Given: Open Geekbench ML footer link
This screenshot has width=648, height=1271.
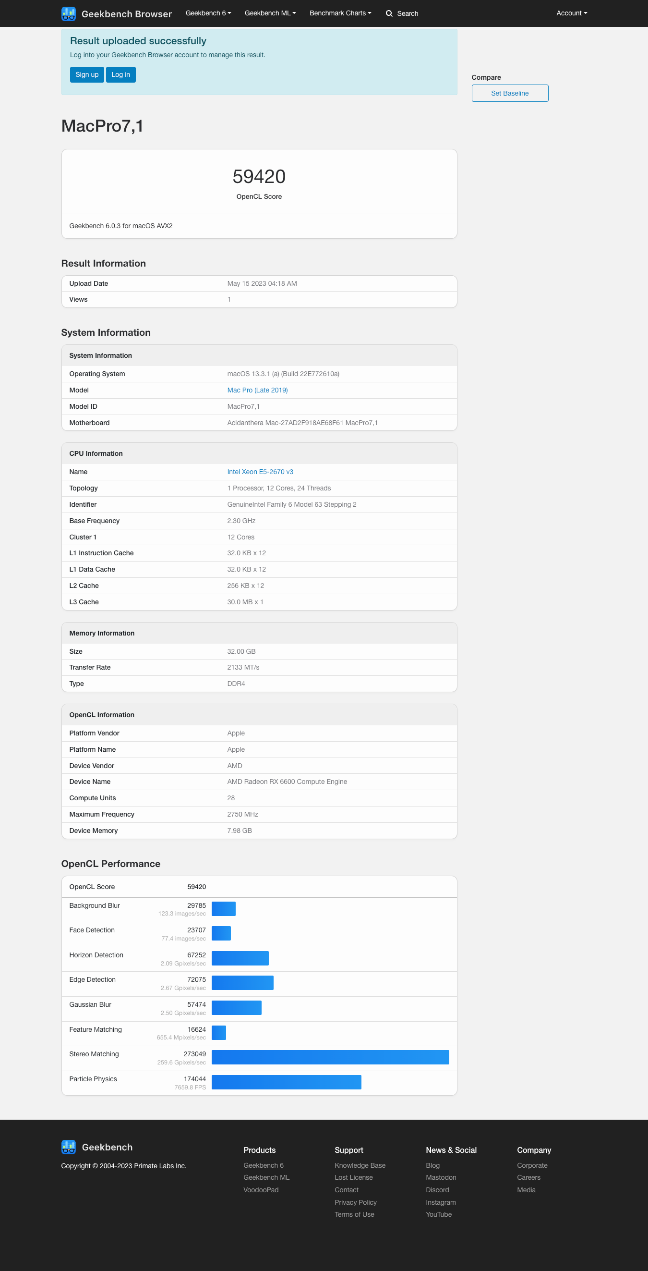Looking at the screenshot, I should pos(266,1177).
